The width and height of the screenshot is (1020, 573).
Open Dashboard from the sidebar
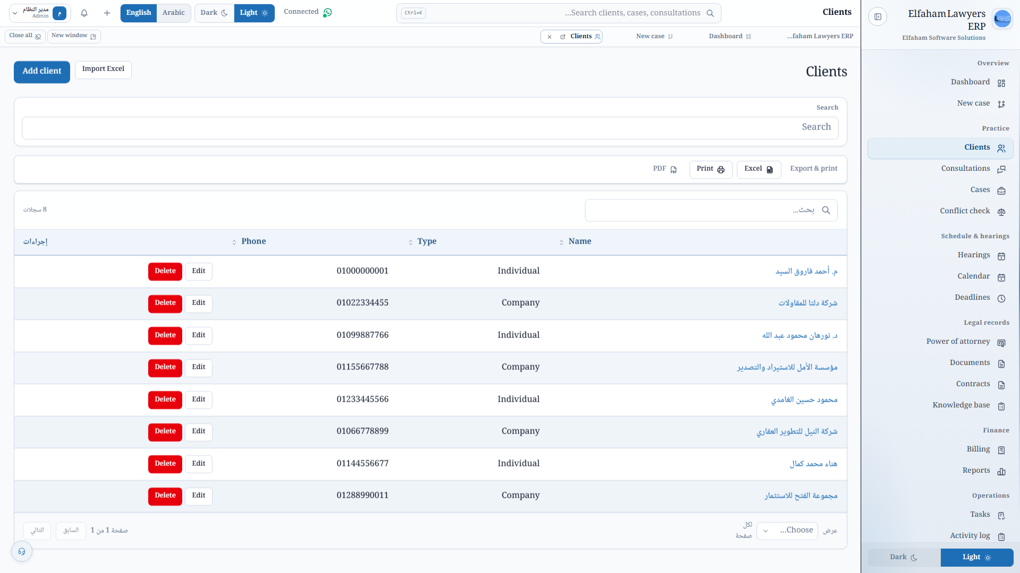click(940, 82)
